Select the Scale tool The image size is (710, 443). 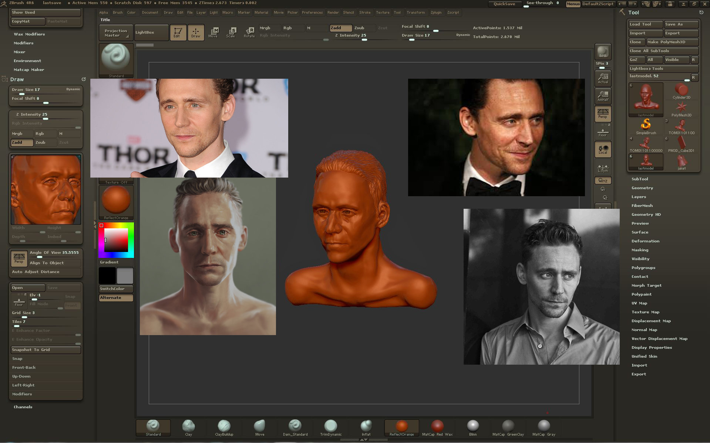tap(231, 33)
